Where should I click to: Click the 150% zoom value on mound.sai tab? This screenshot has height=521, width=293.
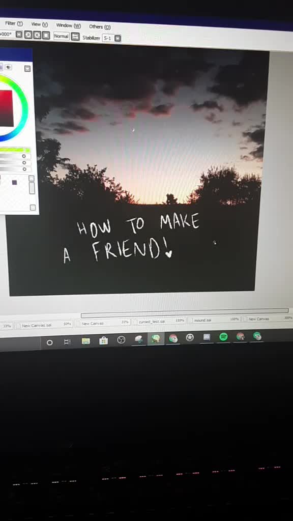click(x=235, y=319)
